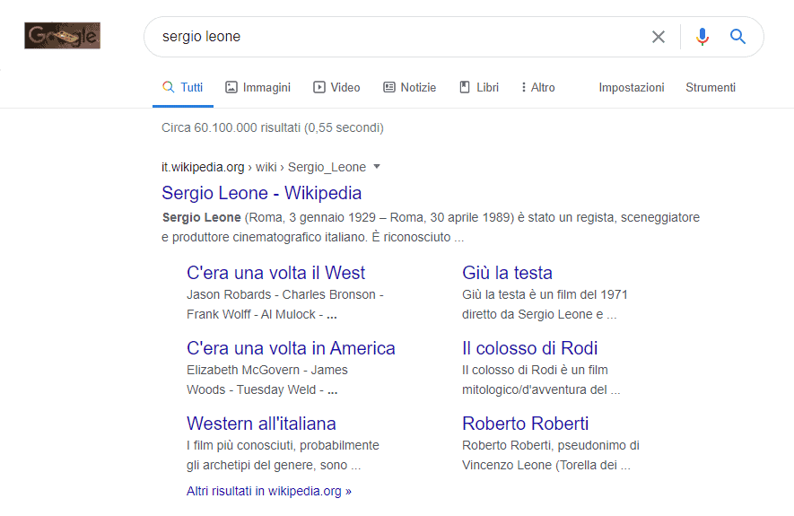Image resolution: width=794 pixels, height=516 pixels.
Task: Click the Roberto Roberti, pseudonimo di snippet
Action: (551, 455)
